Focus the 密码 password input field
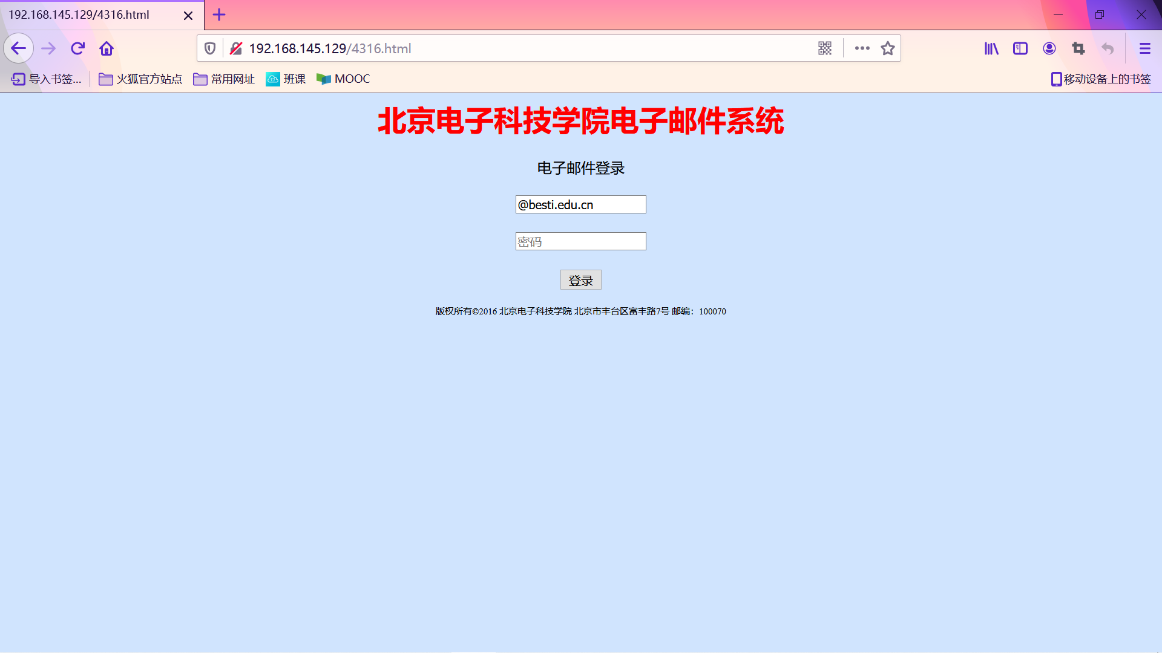 (580, 241)
